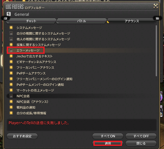The width and height of the screenshot is (164, 149).
Task: Uncheck /echoで出力するテキスト option
Action: [11, 56]
